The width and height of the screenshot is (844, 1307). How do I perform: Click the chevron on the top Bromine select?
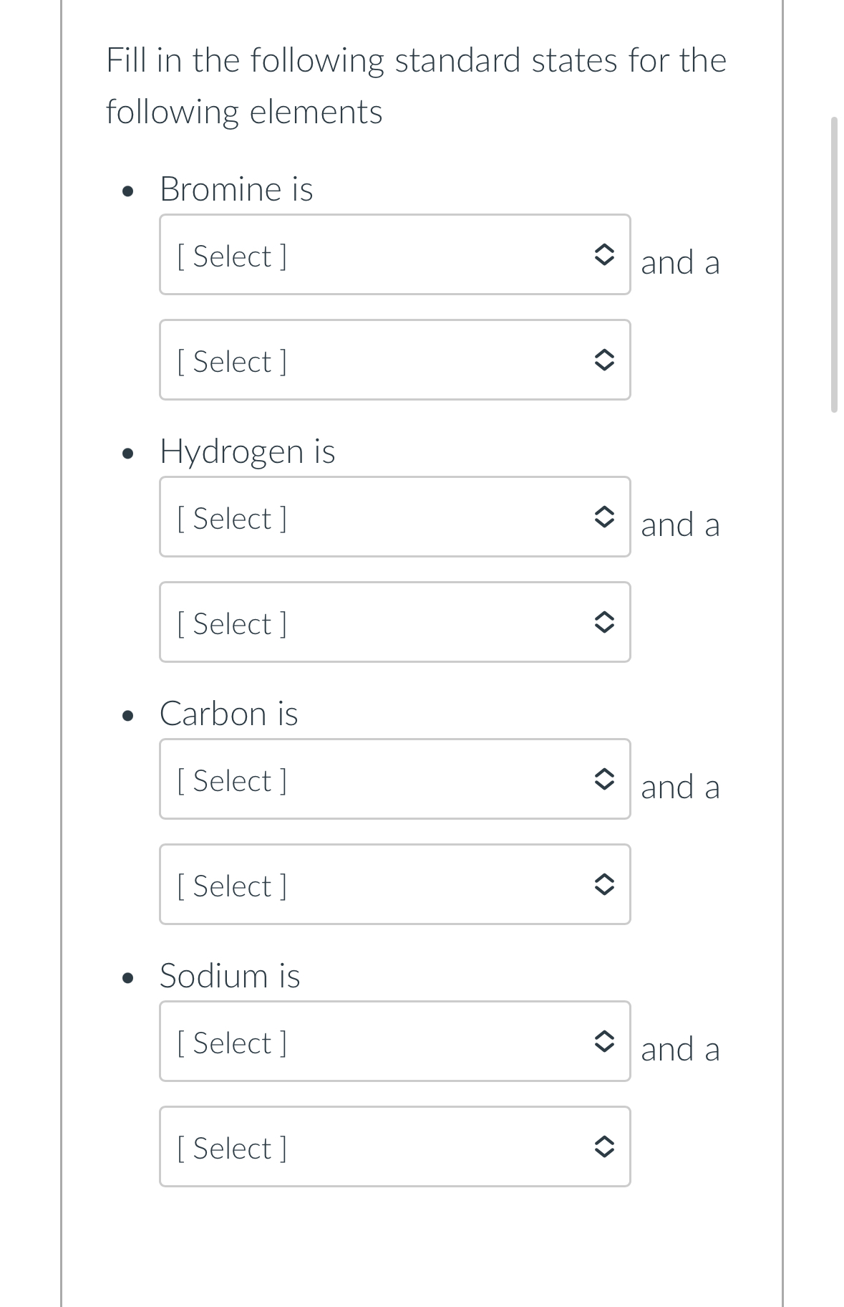(x=605, y=254)
